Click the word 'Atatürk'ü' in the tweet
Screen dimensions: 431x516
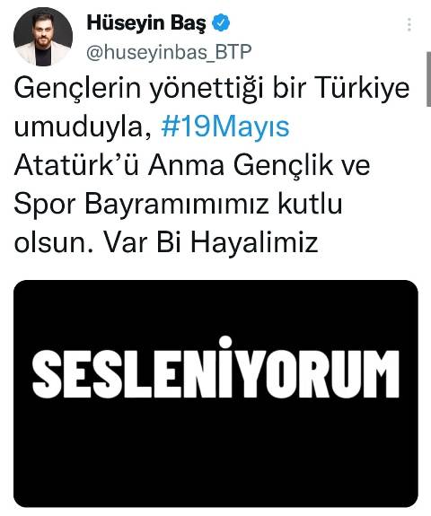[x=76, y=164]
